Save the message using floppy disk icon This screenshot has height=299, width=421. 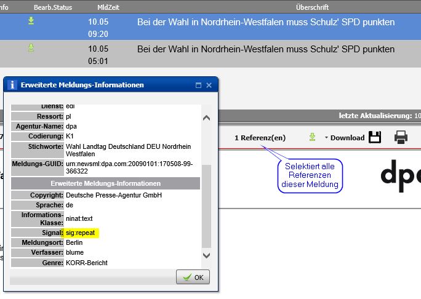click(375, 137)
